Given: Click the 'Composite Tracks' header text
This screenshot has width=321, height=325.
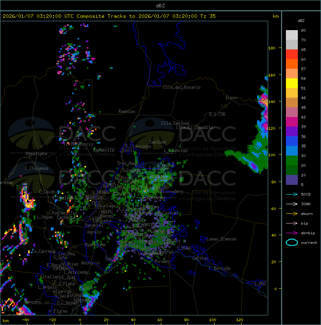Looking at the screenshot, I should pyautogui.click(x=101, y=16).
